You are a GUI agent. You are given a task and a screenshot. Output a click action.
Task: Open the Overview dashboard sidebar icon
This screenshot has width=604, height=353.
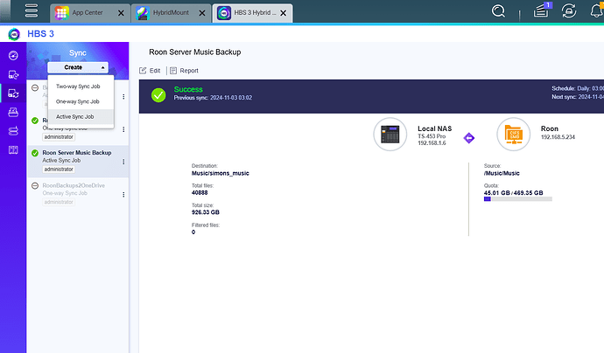point(13,55)
